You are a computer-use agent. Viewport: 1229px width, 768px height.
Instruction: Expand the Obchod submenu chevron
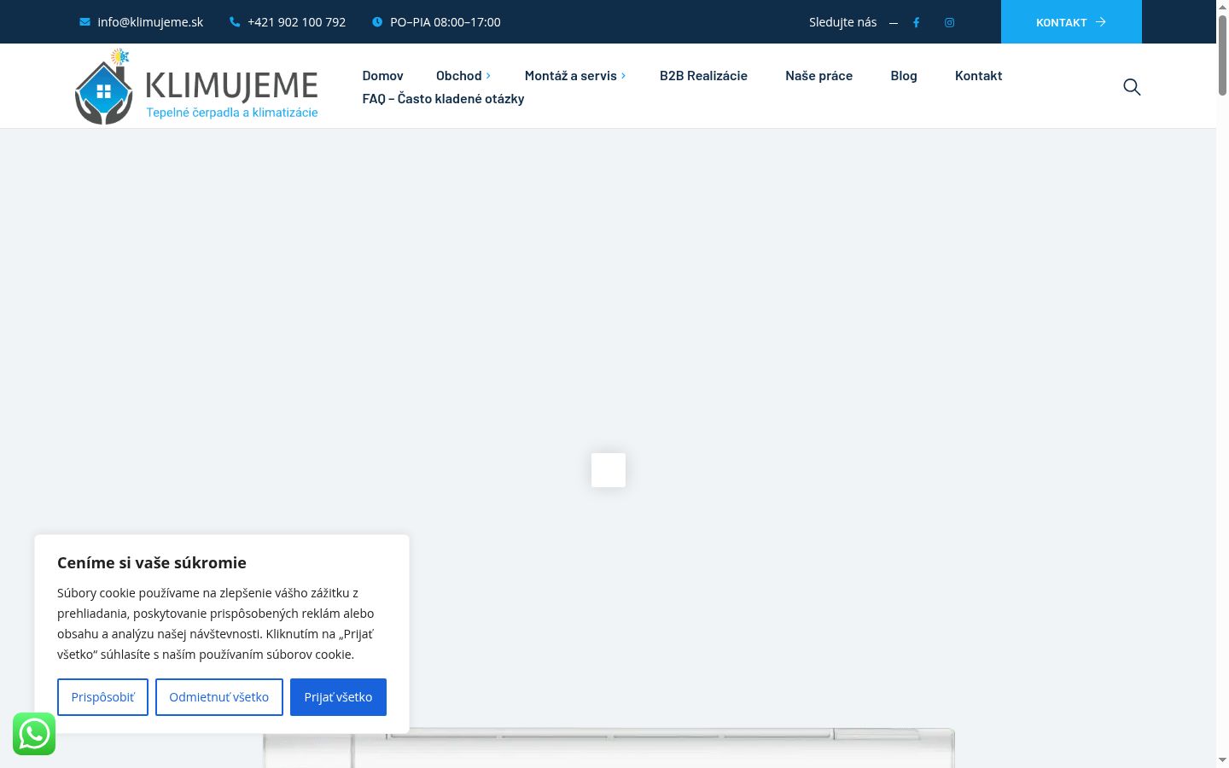[488, 76]
